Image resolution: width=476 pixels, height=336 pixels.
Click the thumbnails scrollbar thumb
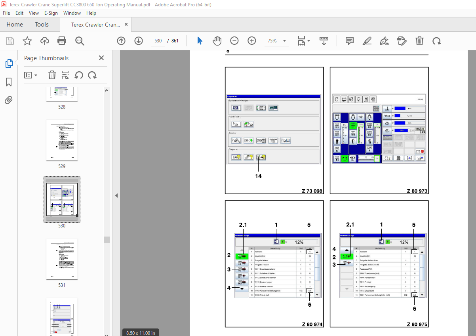[x=107, y=240]
